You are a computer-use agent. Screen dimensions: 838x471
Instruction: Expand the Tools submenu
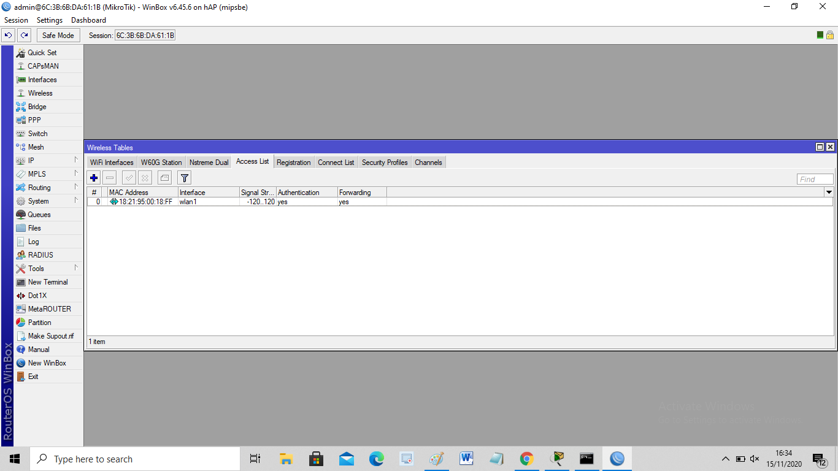48,269
